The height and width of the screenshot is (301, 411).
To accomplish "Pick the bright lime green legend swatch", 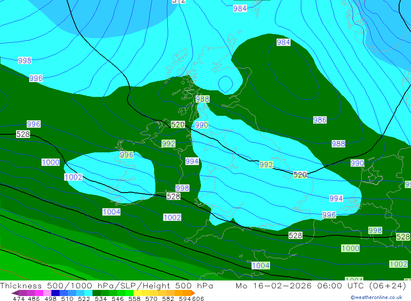I will (129, 293).
